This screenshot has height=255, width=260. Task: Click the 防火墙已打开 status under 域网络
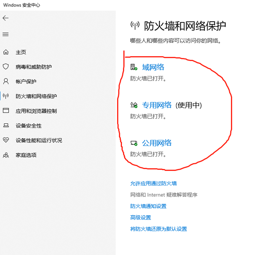click(148, 78)
